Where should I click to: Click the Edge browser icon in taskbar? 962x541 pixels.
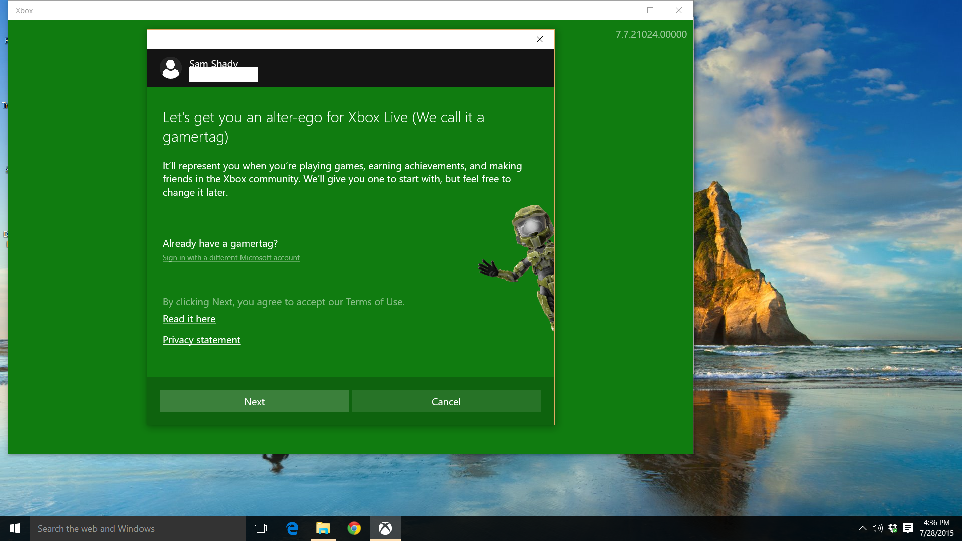(x=292, y=528)
